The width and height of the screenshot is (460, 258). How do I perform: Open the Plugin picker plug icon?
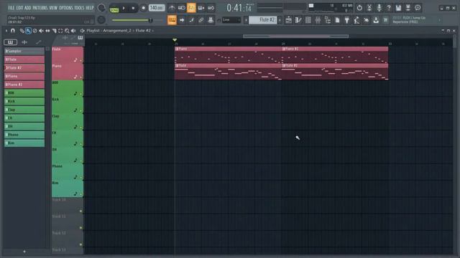tap(347, 20)
